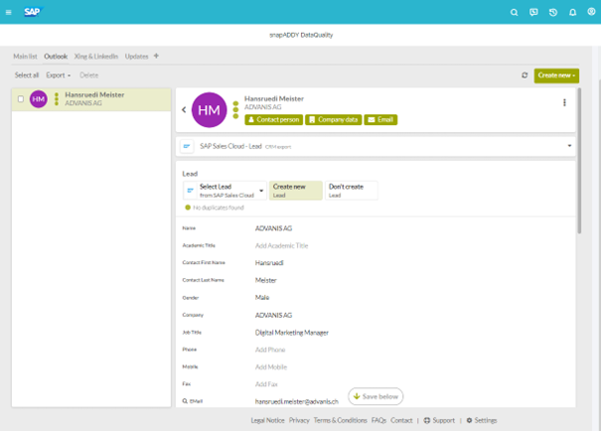Go back using the arrow beside the HM avatar

[184, 110]
